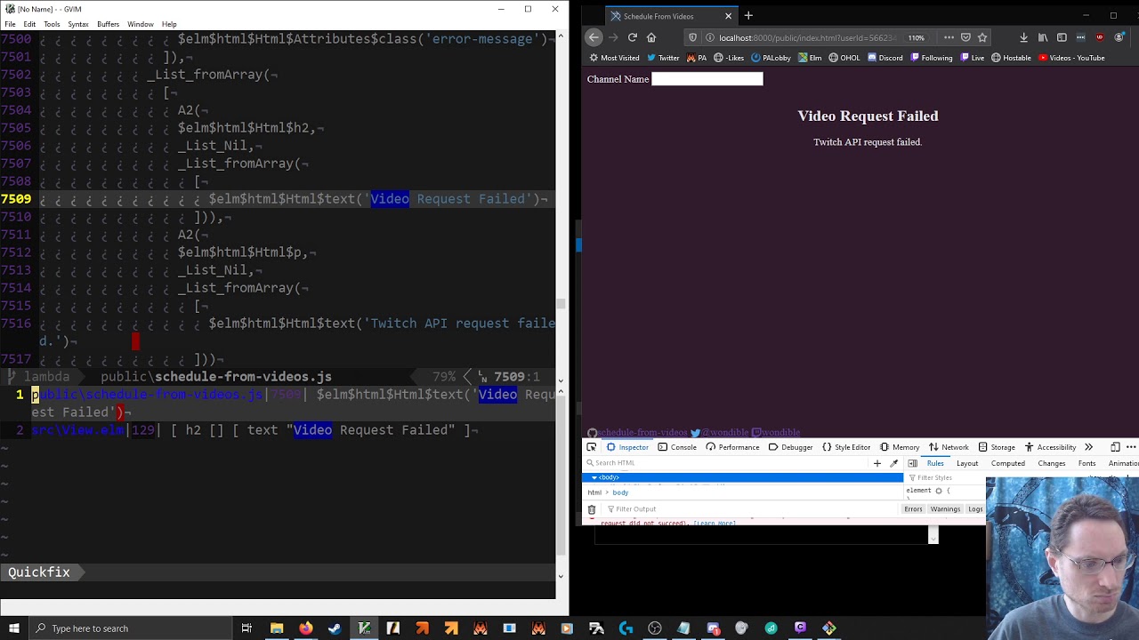
Task: Create a new node with plus icon
Action: tap(877, 463)
